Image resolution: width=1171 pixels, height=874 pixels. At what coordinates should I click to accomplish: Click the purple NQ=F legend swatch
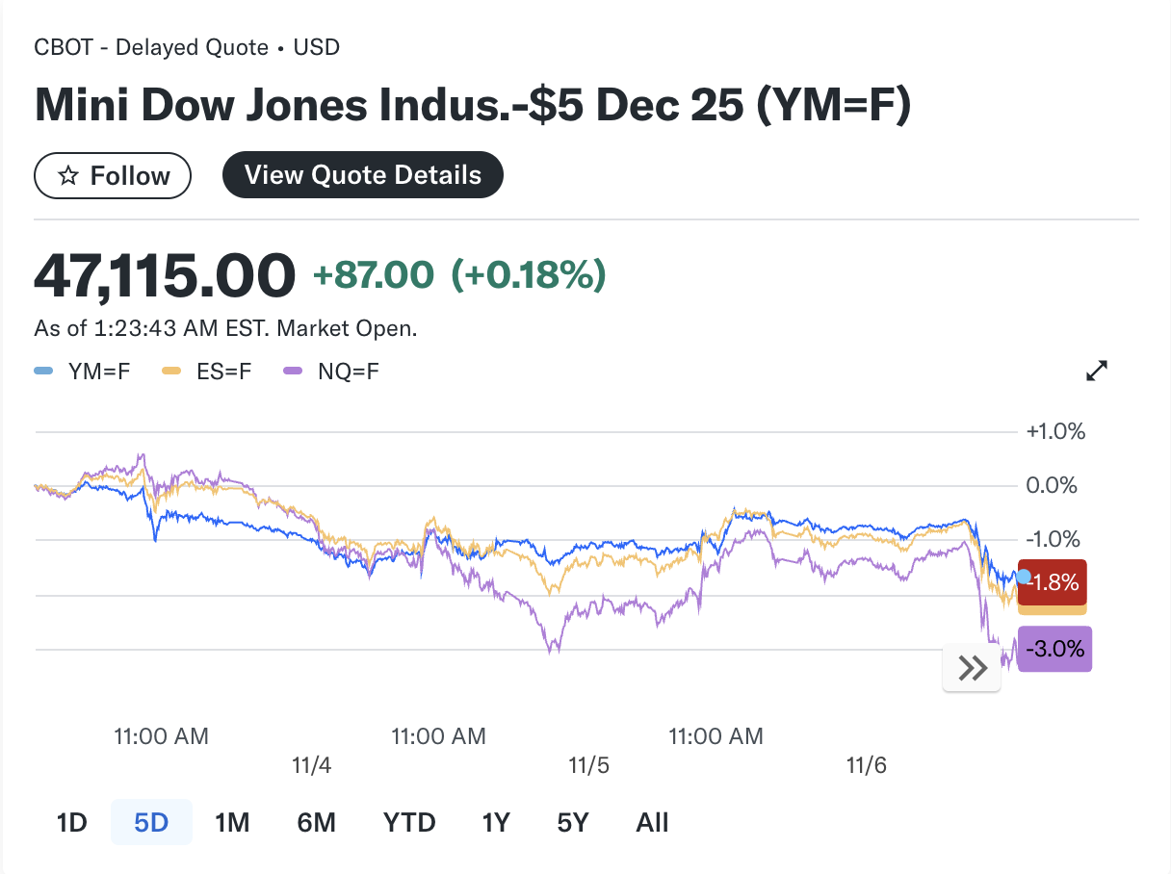(293, 371)
